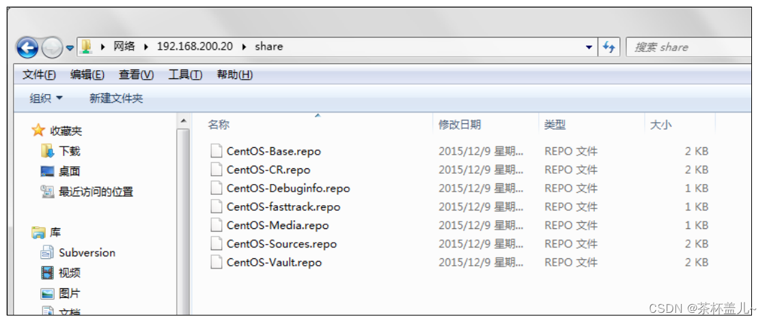Sort by 修改日期 column header

460,125
